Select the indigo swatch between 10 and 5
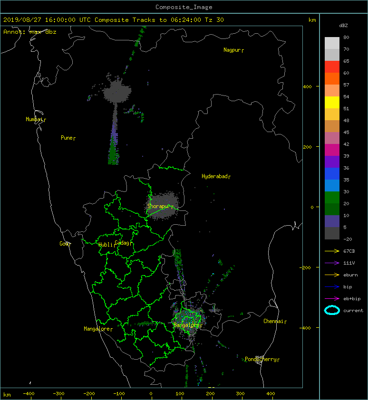The height and width of the screenshot is (400, 368). click(332, 221)
